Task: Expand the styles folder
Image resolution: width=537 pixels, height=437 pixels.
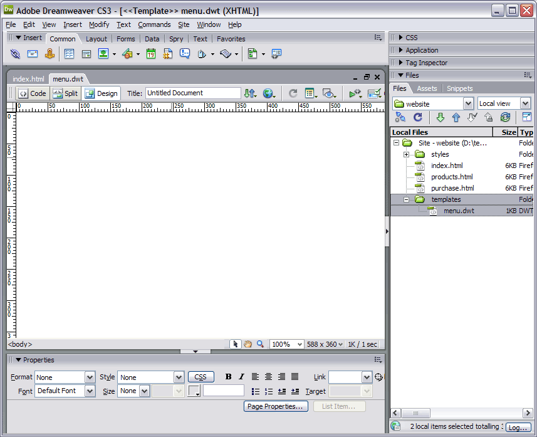Action: 406,155
